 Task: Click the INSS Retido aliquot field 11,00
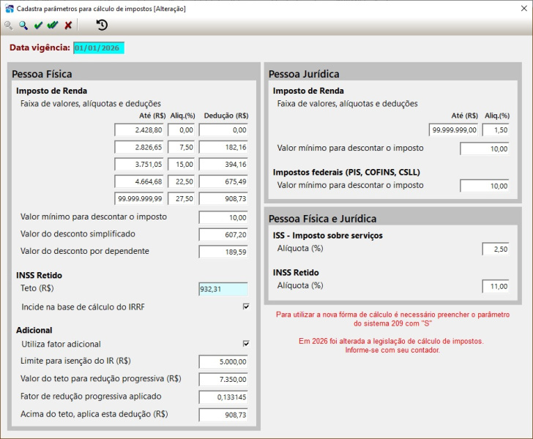click(x=496, y=286)
